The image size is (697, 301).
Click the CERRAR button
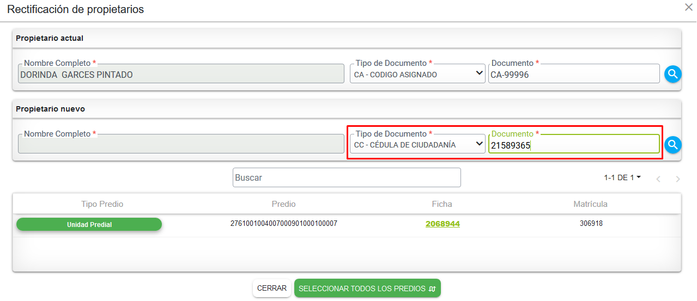point(271,288)
